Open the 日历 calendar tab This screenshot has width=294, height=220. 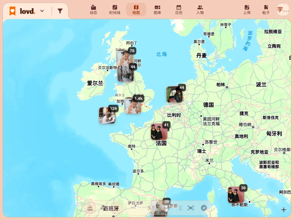179,10
